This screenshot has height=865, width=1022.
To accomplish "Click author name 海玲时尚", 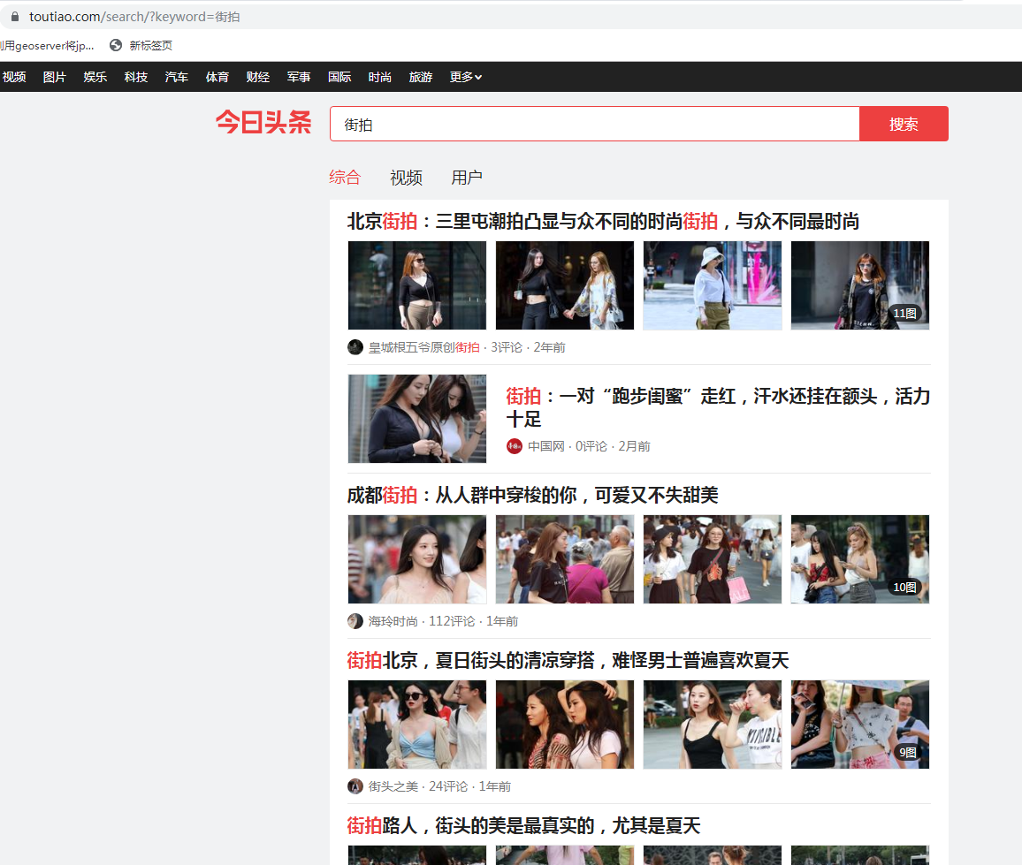I will coord(393,621).
